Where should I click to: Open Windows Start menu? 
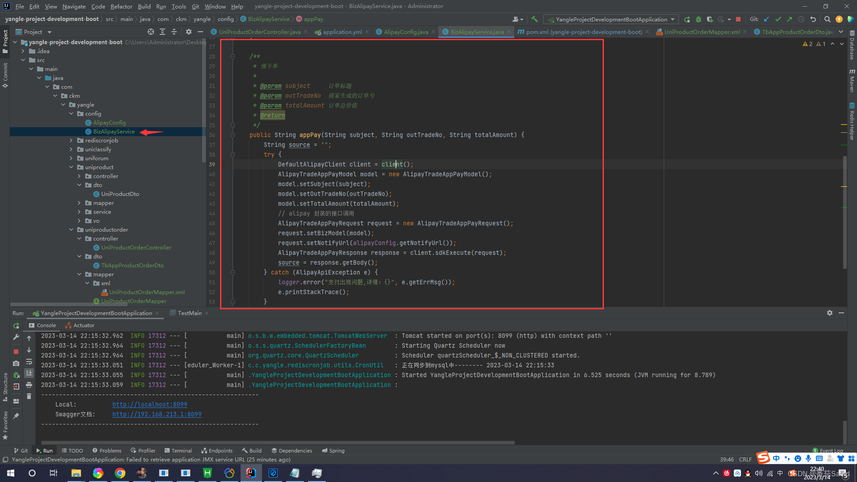point(11,473)
